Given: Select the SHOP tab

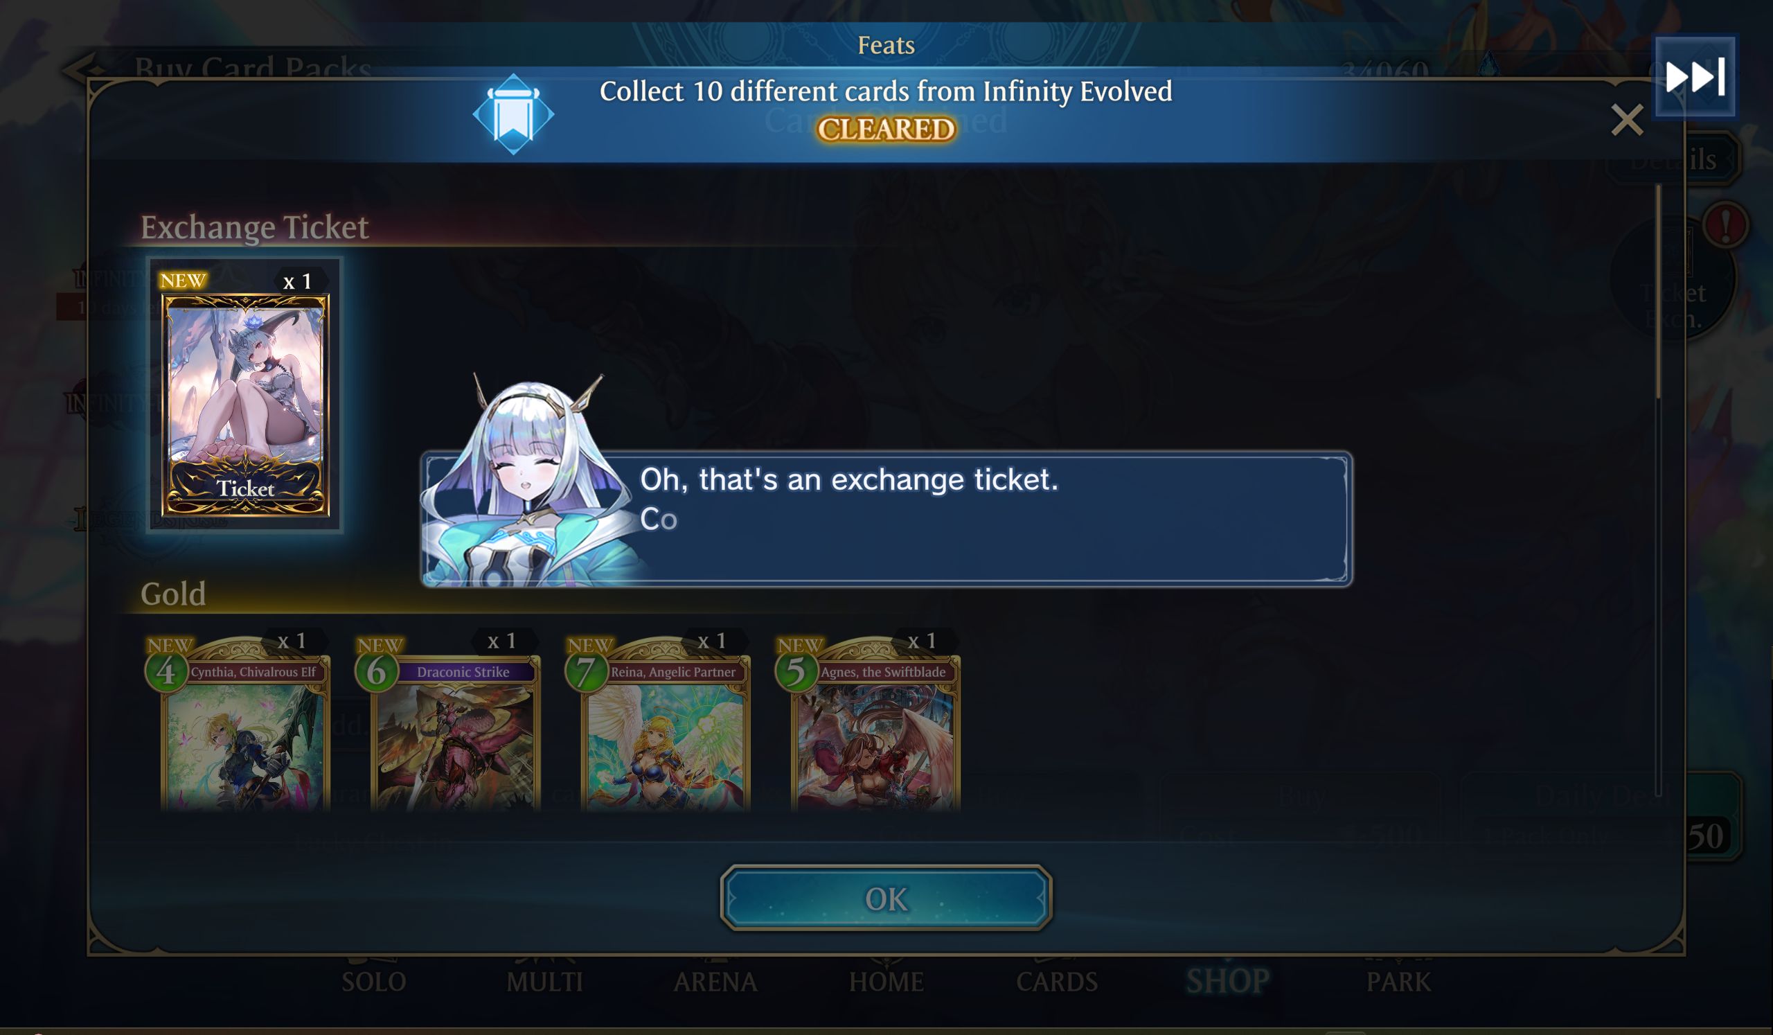Looking at the screenshot, I should 1228,981.
